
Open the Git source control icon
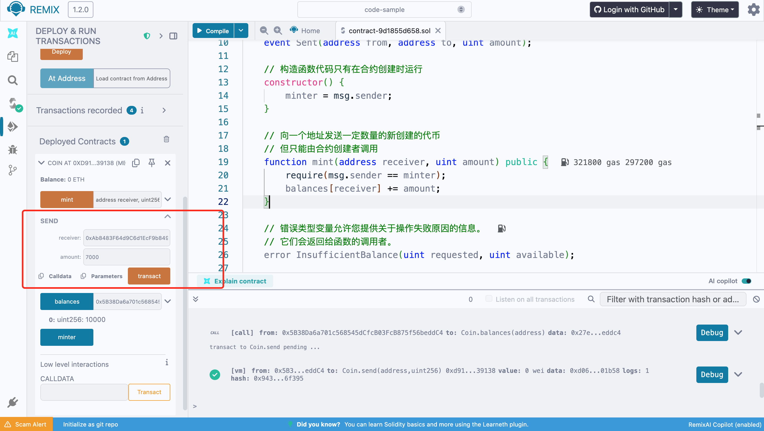(12, 170)
